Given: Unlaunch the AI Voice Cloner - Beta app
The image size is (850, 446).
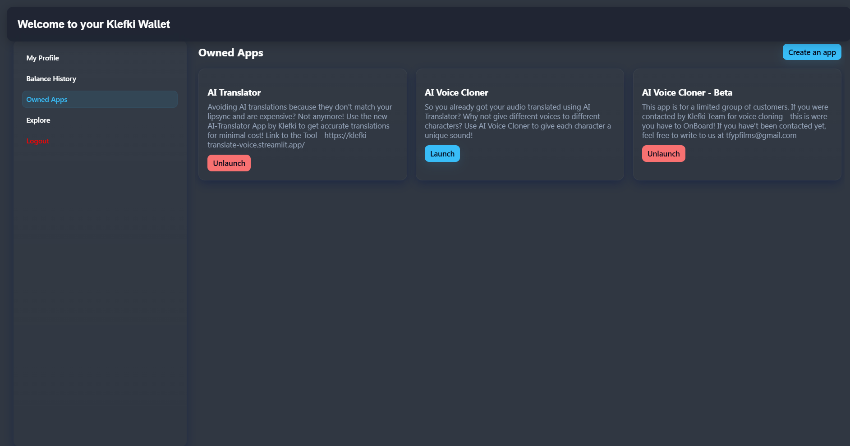Looking at the screenshot, I should coord(663,154).
